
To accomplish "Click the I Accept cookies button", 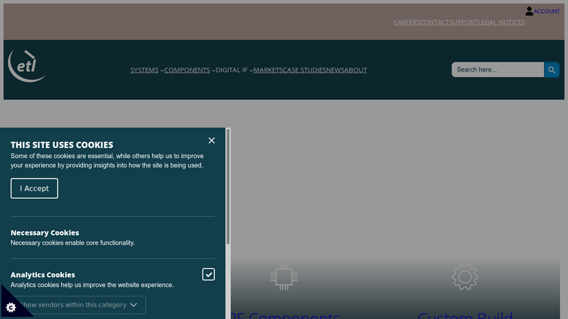I will [x=34, y=189].
